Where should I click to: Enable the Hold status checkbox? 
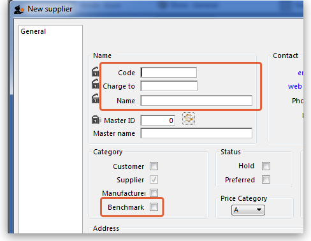pos(266,166)
